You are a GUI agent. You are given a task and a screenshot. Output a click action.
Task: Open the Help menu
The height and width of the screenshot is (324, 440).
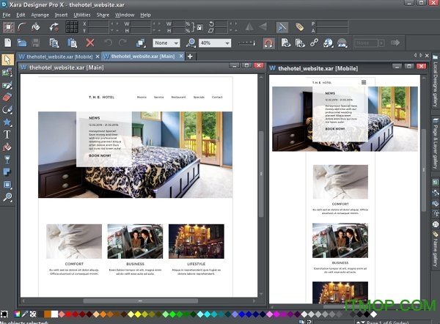click(x=145, y=15)
